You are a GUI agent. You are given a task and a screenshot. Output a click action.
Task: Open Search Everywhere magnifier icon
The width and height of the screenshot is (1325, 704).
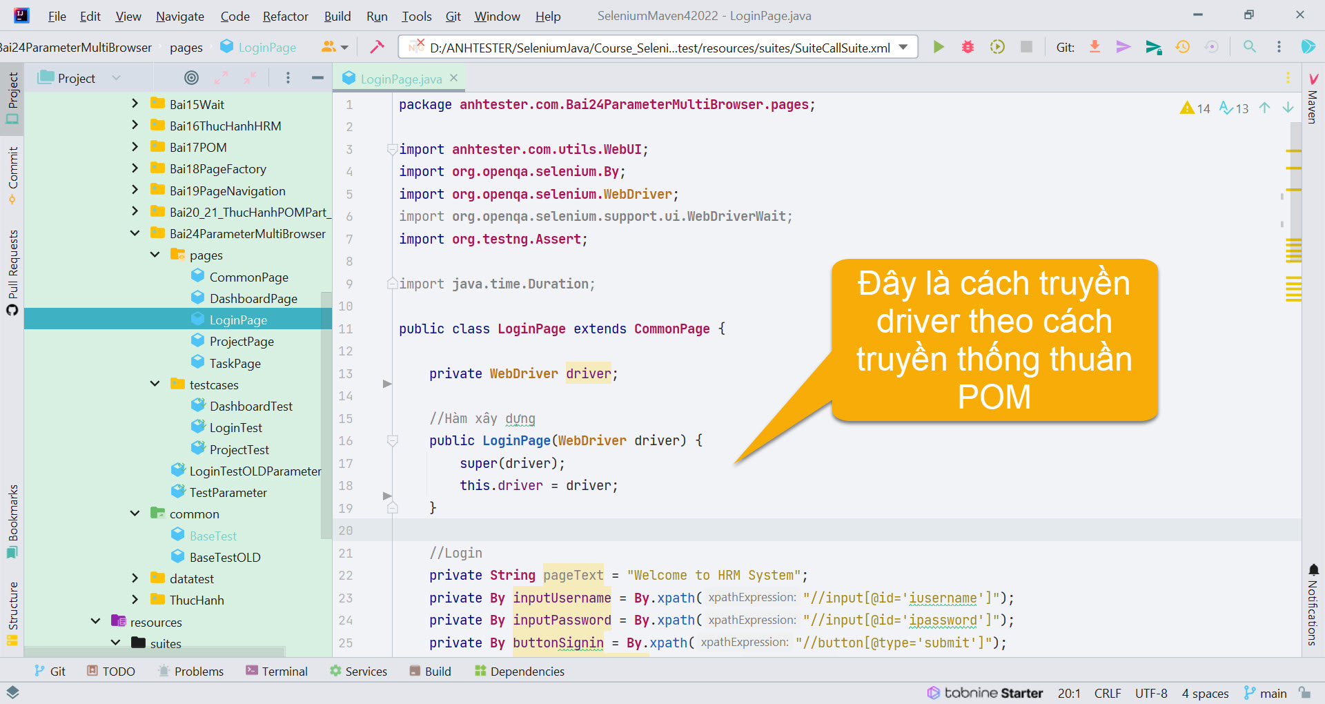1250,47
